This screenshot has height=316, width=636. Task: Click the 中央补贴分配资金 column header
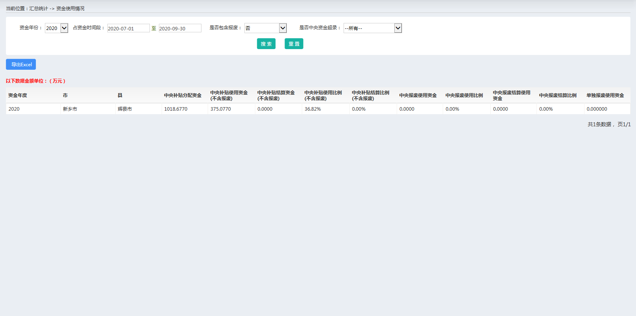point(183,95)
